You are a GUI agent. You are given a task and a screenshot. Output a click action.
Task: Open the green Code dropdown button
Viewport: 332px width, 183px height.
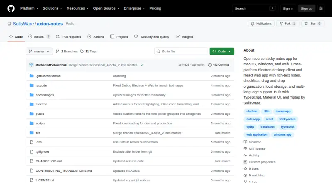click(222, 52)
